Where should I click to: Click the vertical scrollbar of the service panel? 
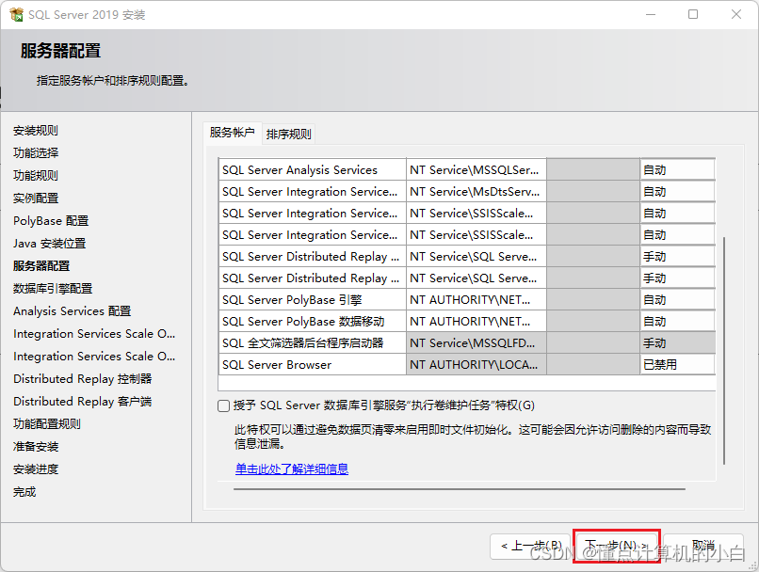tap(724, 351)
